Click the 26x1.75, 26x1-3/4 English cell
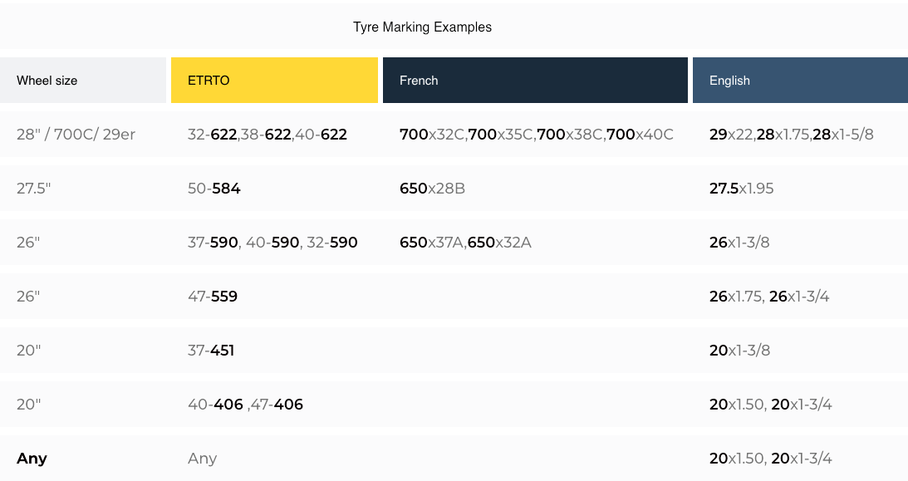908x481 pixels. (769, 297)
